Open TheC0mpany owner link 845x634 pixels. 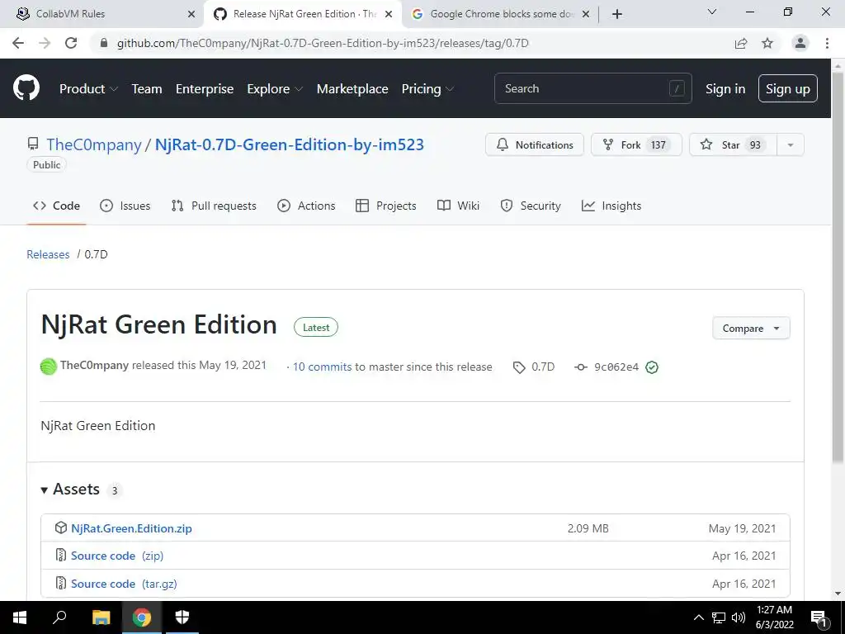94,144
